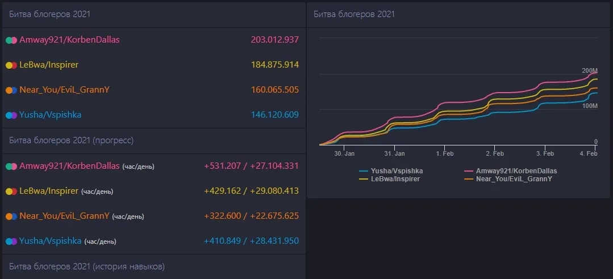Select the Yusha/Vspishka (час/день) row label

(x=68, y=241)
